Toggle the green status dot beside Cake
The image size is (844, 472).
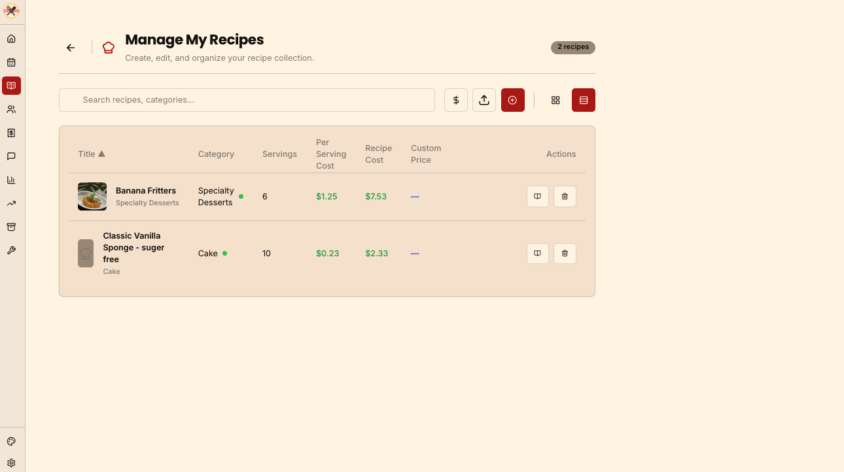pyautogui.click(x=223, y=253)
